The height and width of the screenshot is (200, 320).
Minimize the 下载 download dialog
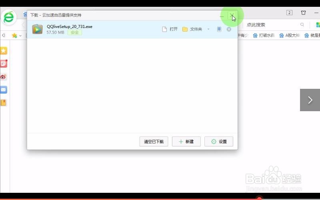point(222,16)
